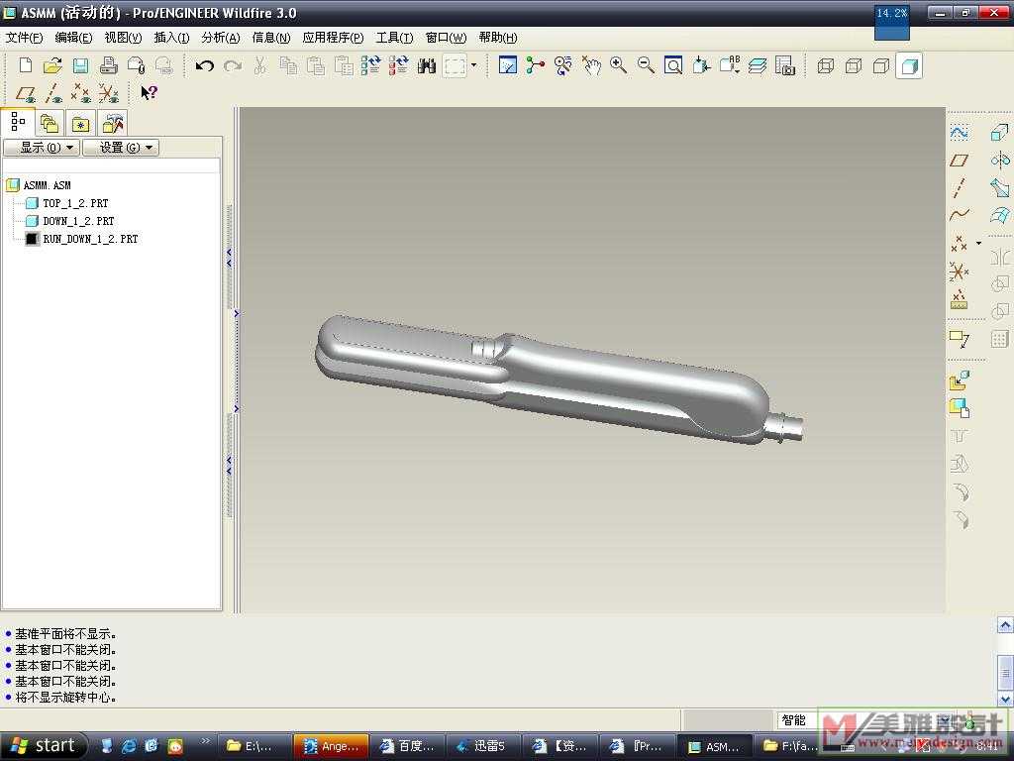Toggle datum points display
The width and height of the screenshot is (1014, 761).
[x=81, y=94]
